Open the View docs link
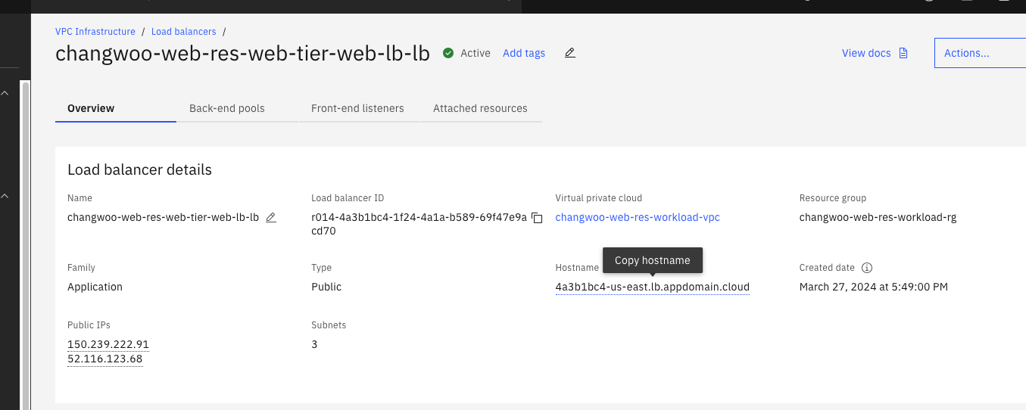The image size is (1026, 410). (866, 53)
